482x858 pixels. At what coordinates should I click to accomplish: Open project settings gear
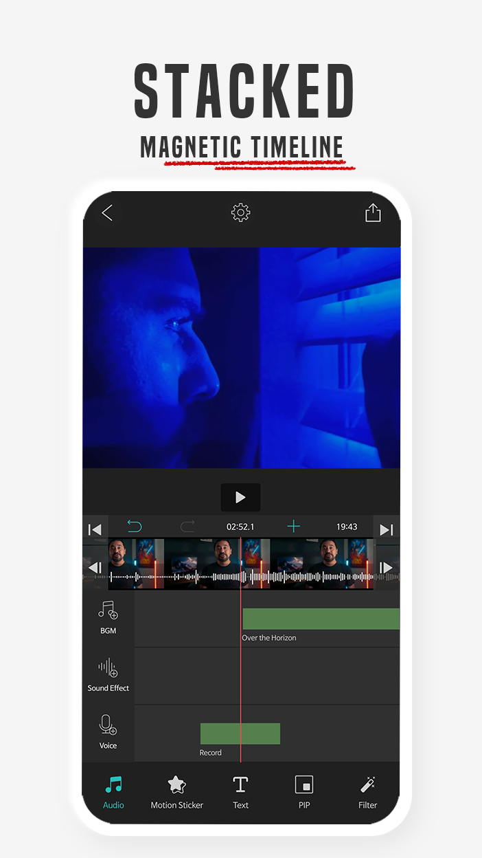tap(240, 212)
